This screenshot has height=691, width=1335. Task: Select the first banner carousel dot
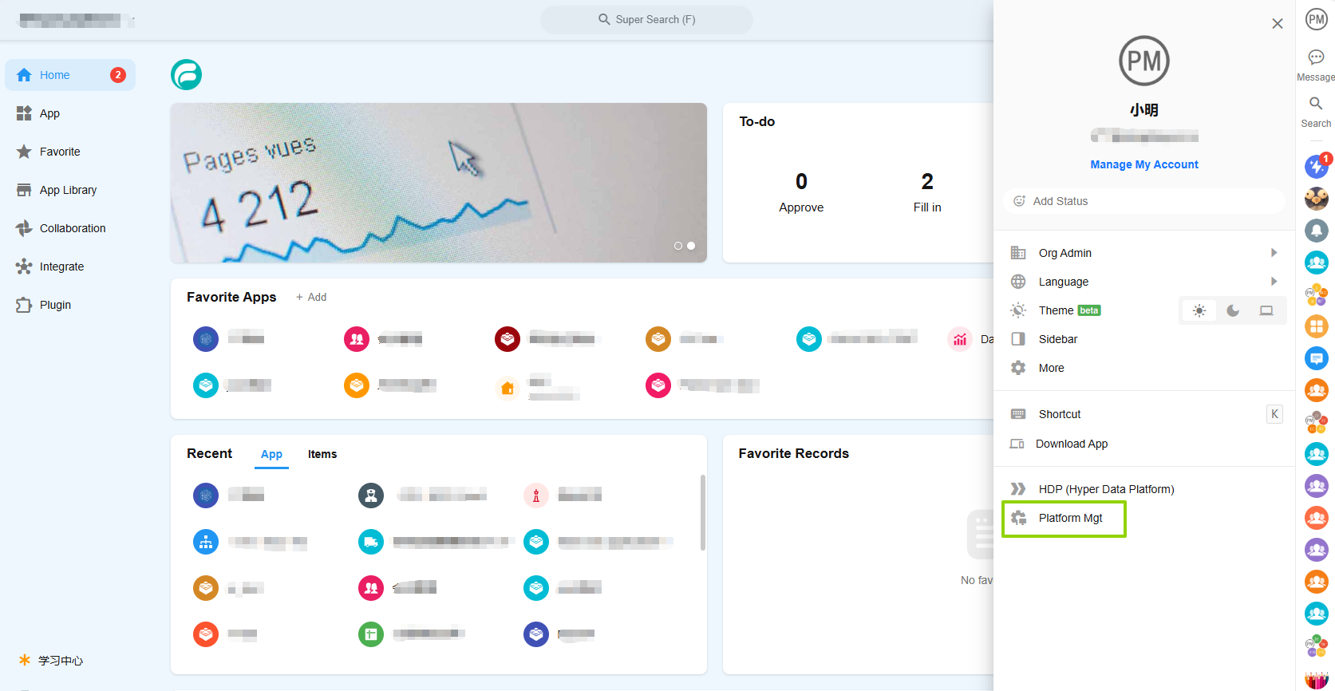click(x=678, y=246)
